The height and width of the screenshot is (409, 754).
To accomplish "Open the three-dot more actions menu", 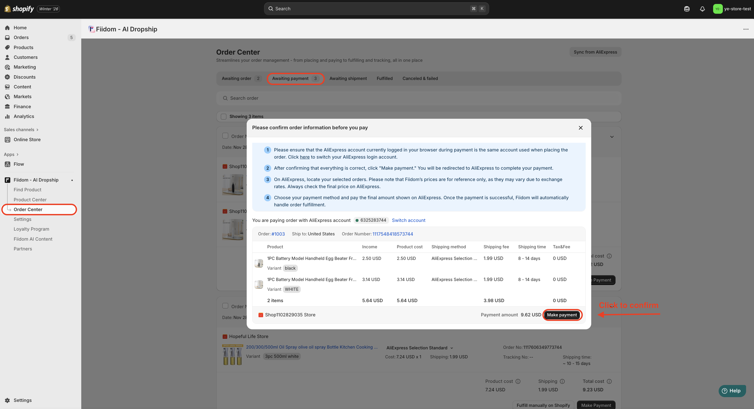I will (746, 29).
